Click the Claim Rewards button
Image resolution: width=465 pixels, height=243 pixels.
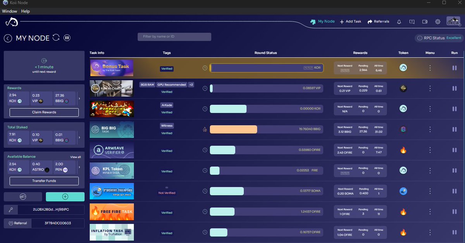pyautogui.click(x=44, y=112)
